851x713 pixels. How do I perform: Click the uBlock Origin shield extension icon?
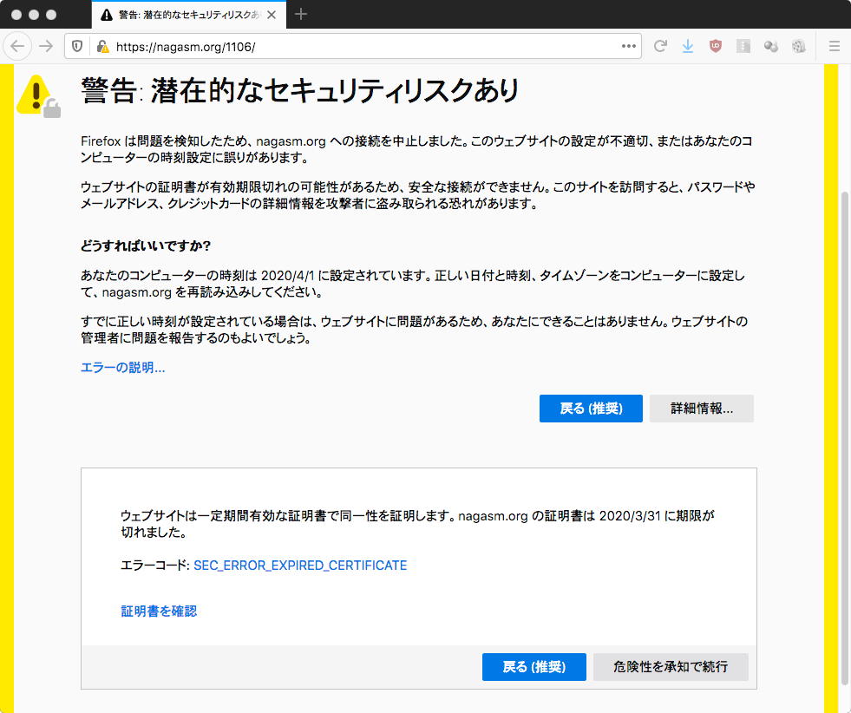coord(716,46)
